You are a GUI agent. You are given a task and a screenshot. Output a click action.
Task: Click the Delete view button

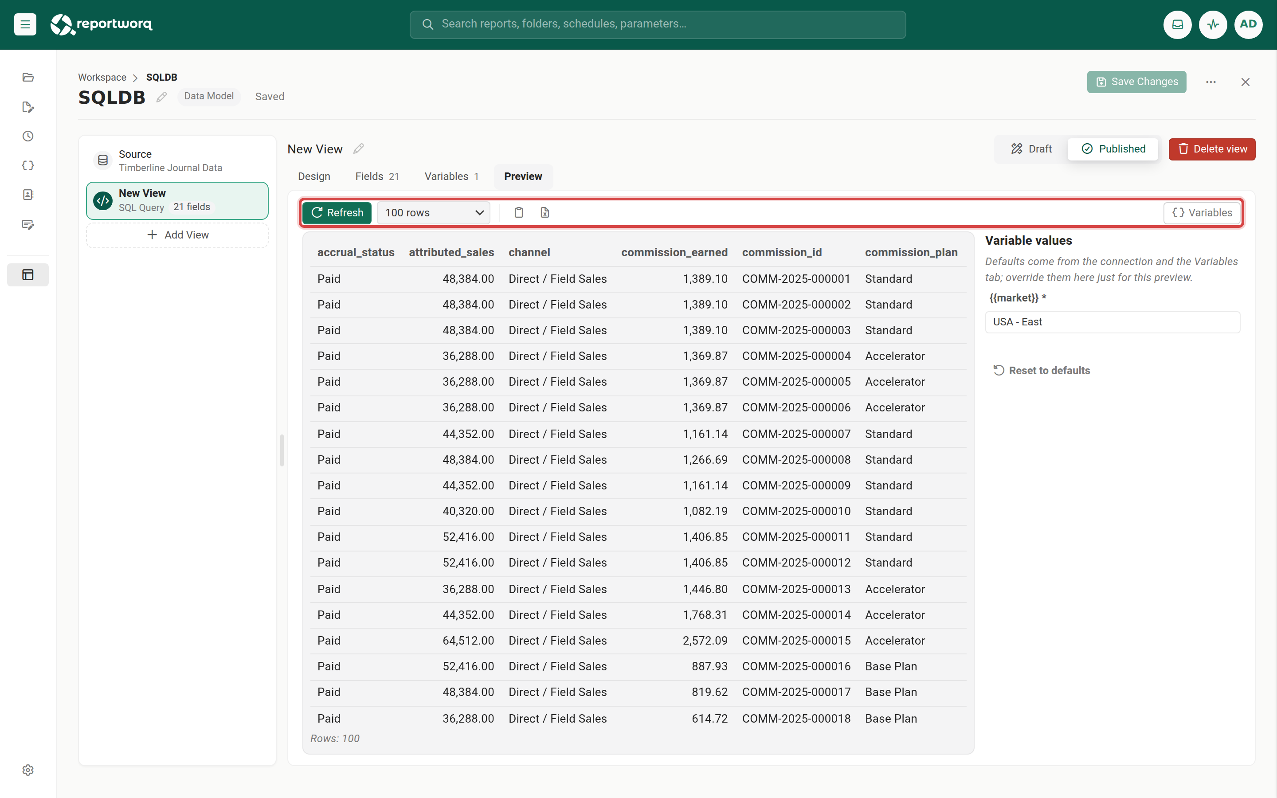(1211, 149)
